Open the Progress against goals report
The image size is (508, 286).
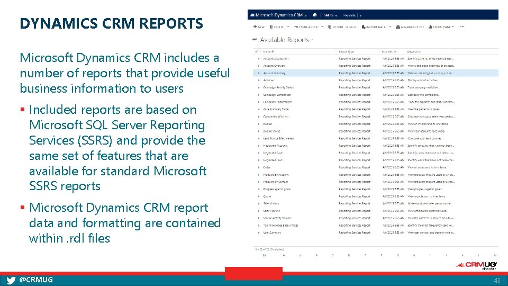click(277, 189)
